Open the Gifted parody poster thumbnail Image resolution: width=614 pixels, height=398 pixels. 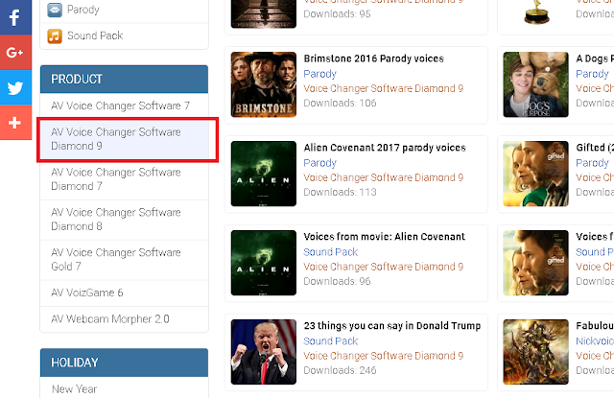click(535, 174)
